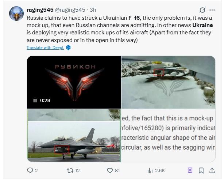The image size is (224, 181).
Task: Repost the tweet using the retweet icon
Action: (x=69, y=170)
